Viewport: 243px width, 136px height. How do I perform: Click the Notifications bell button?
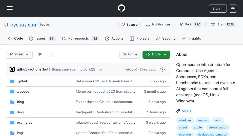coord(158,24)
